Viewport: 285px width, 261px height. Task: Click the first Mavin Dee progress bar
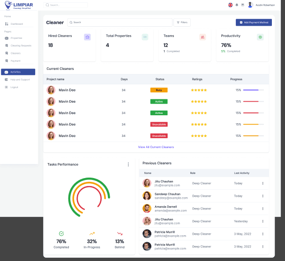coord(254,90)
